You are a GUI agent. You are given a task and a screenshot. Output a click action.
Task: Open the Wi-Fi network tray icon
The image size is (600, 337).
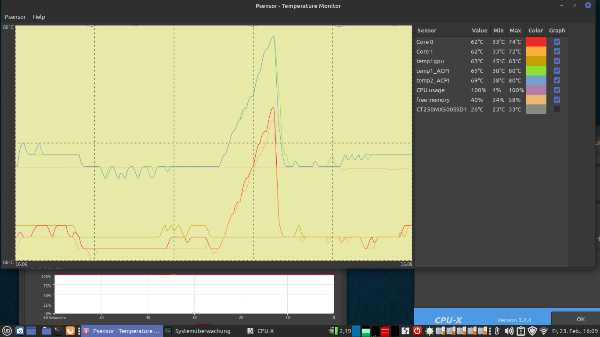coord(544,331)
